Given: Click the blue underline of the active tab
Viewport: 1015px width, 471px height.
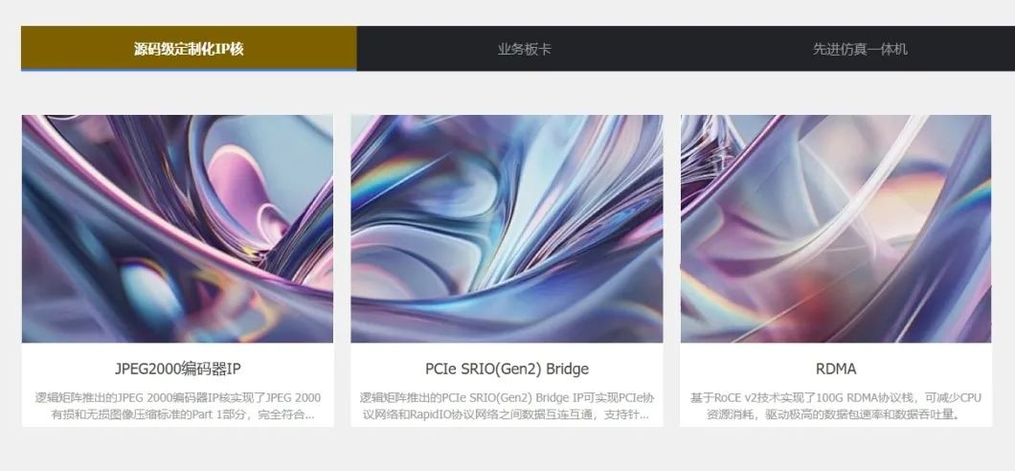Looking at the screenshot, I should tap(189, 70).
